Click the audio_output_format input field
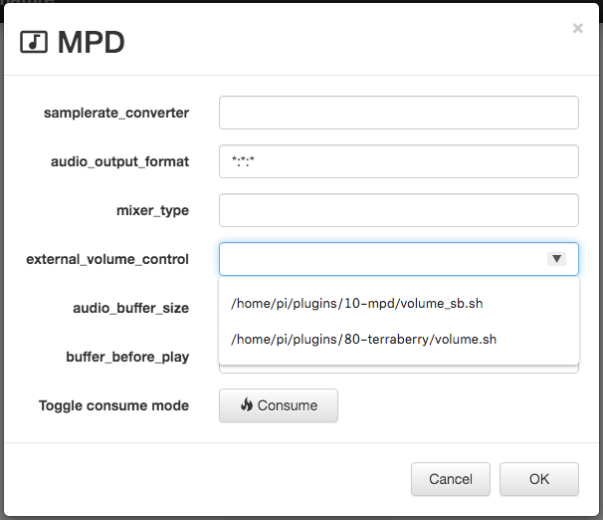 399,161
